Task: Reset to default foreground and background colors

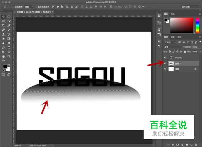Action: click(4, 70)
